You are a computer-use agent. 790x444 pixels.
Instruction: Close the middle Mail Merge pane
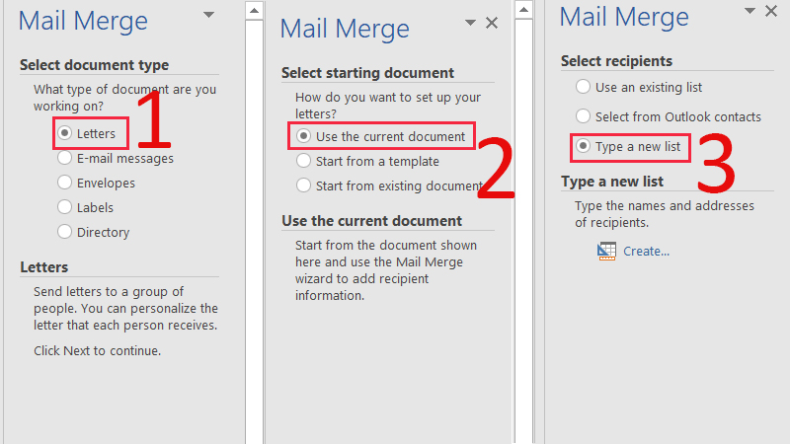[x=492, y=23]
